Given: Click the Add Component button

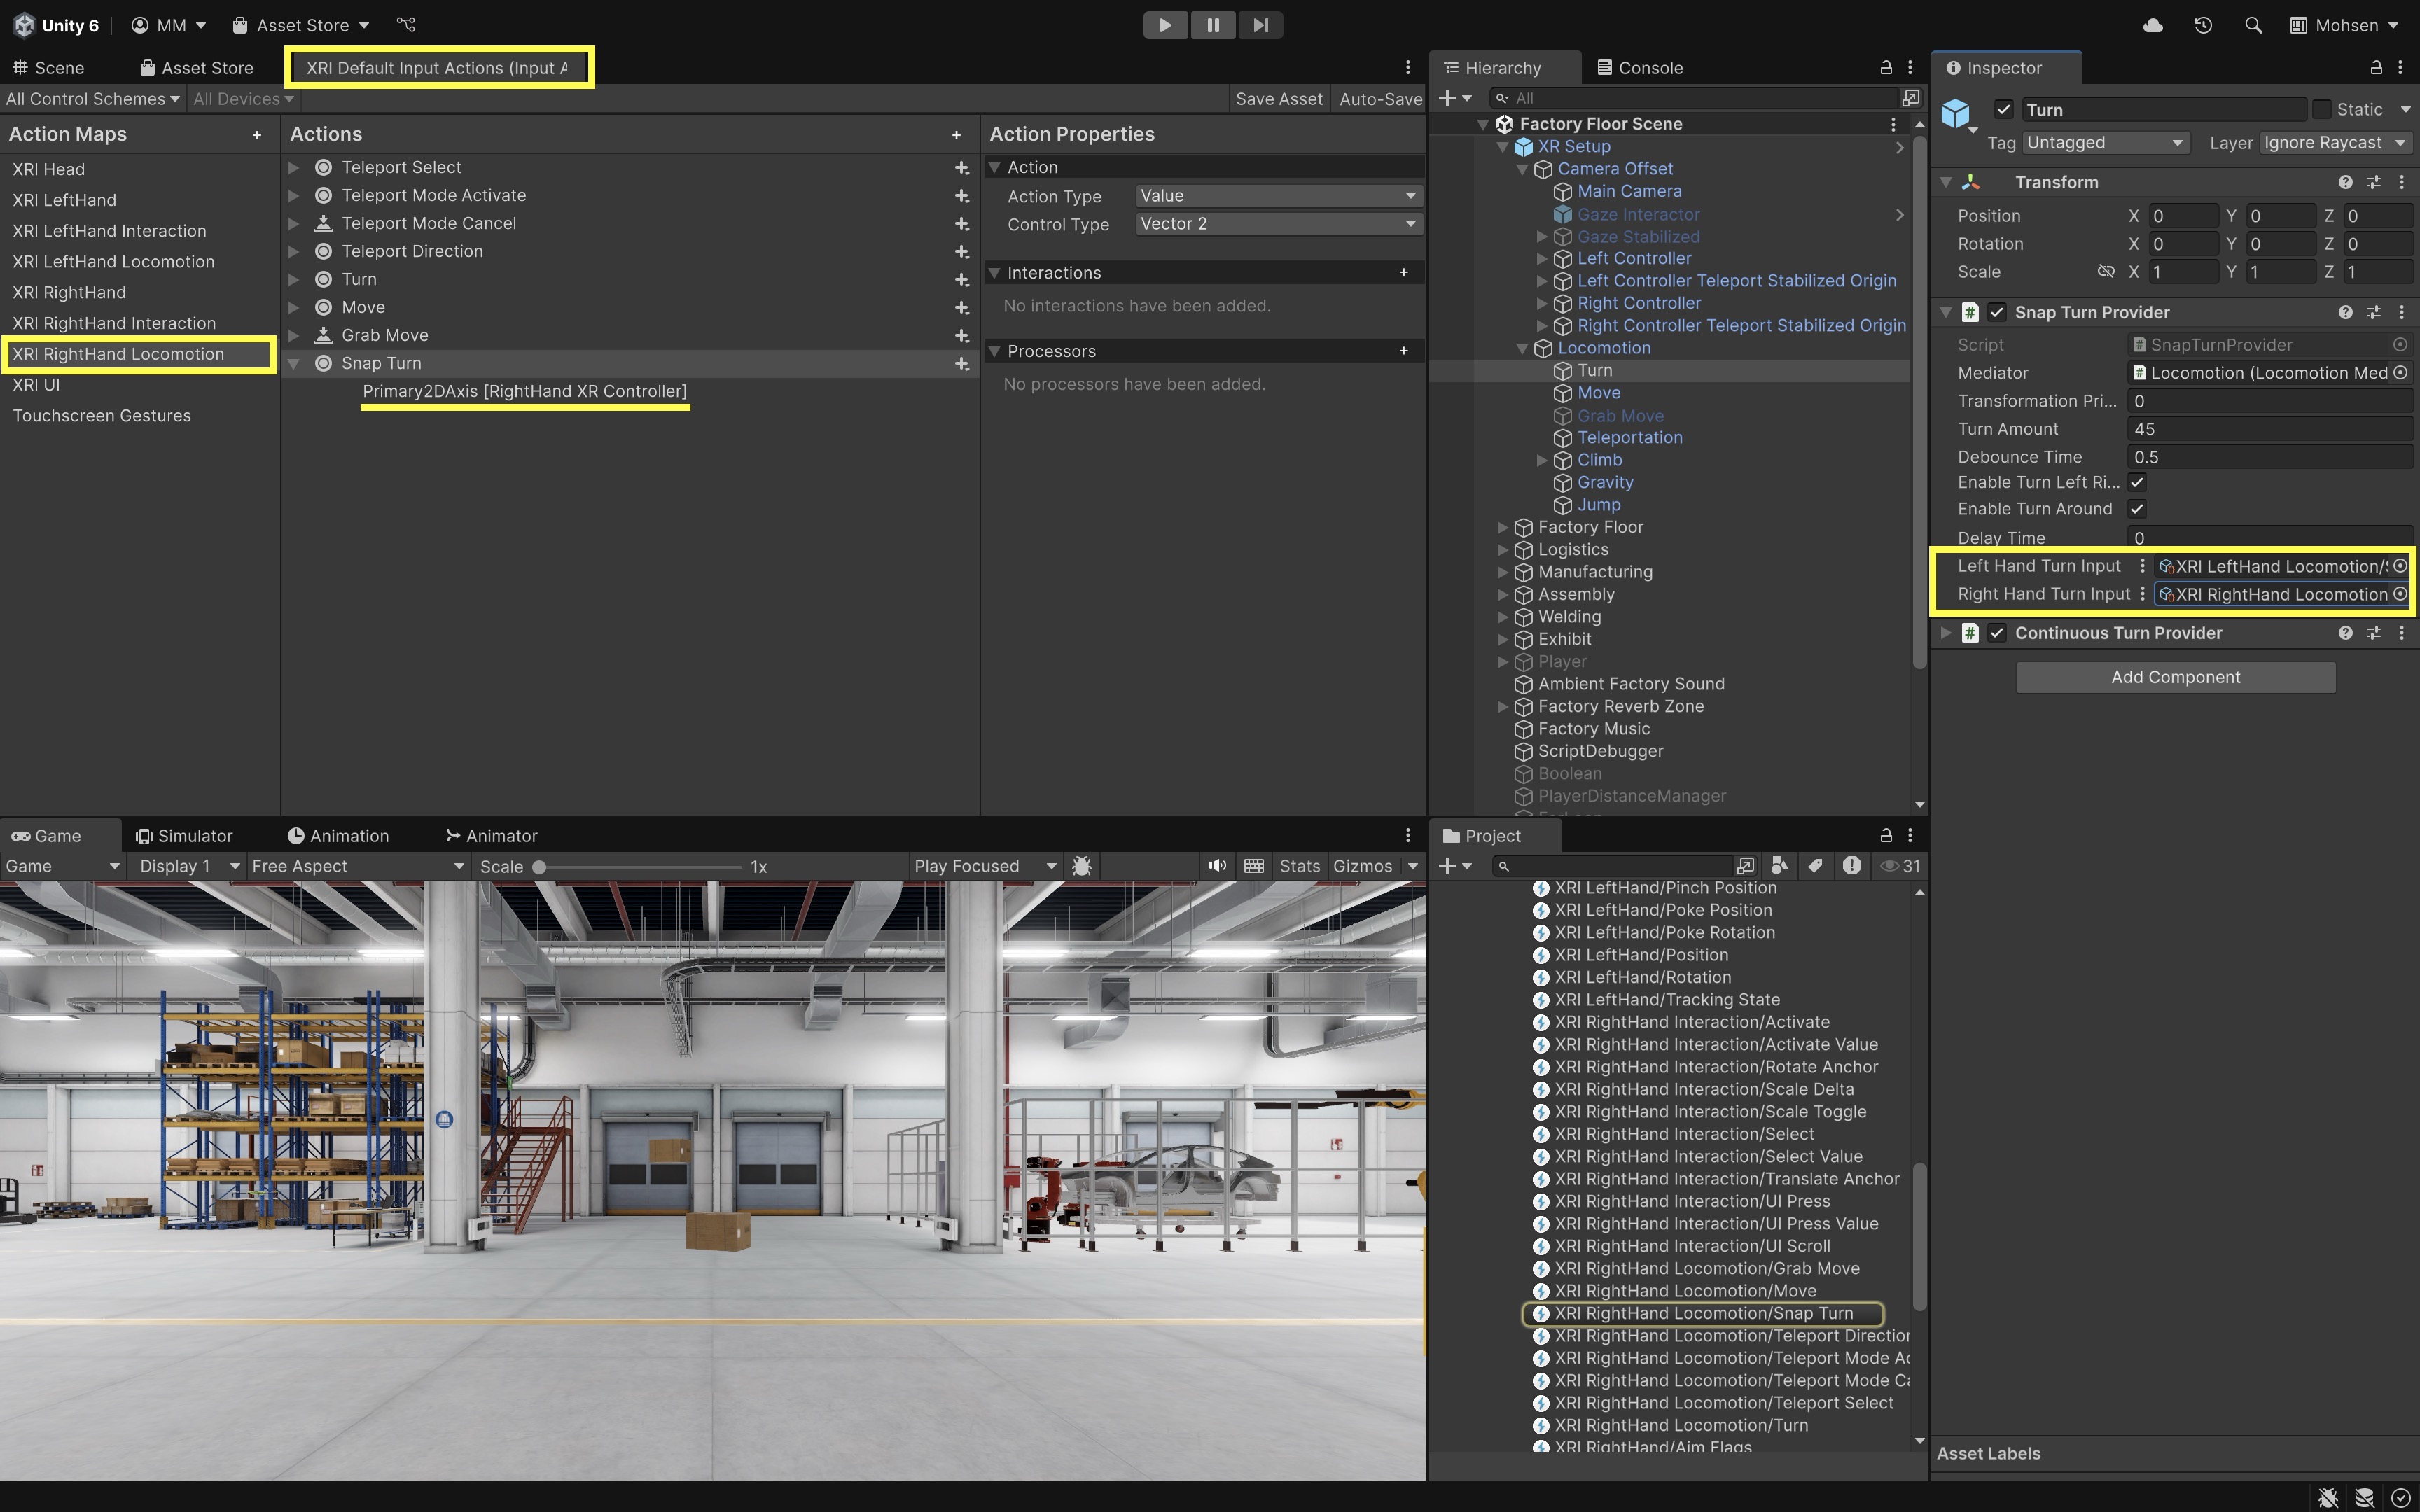Looking at the screenshot, I should click(2175, 677).
